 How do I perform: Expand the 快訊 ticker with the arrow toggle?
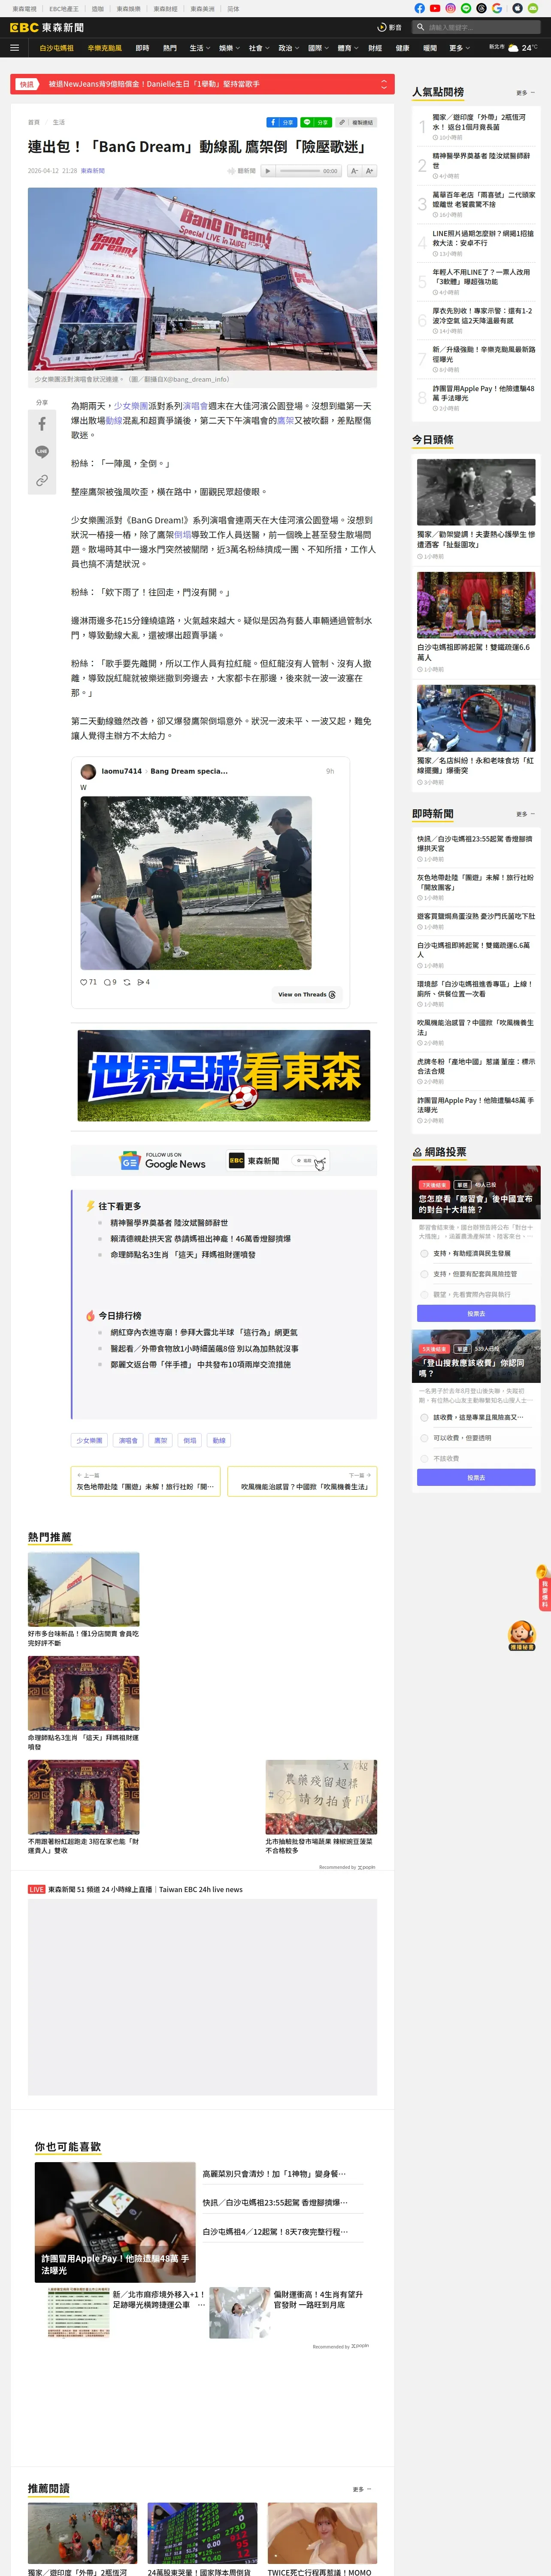[x=384, y=85]
